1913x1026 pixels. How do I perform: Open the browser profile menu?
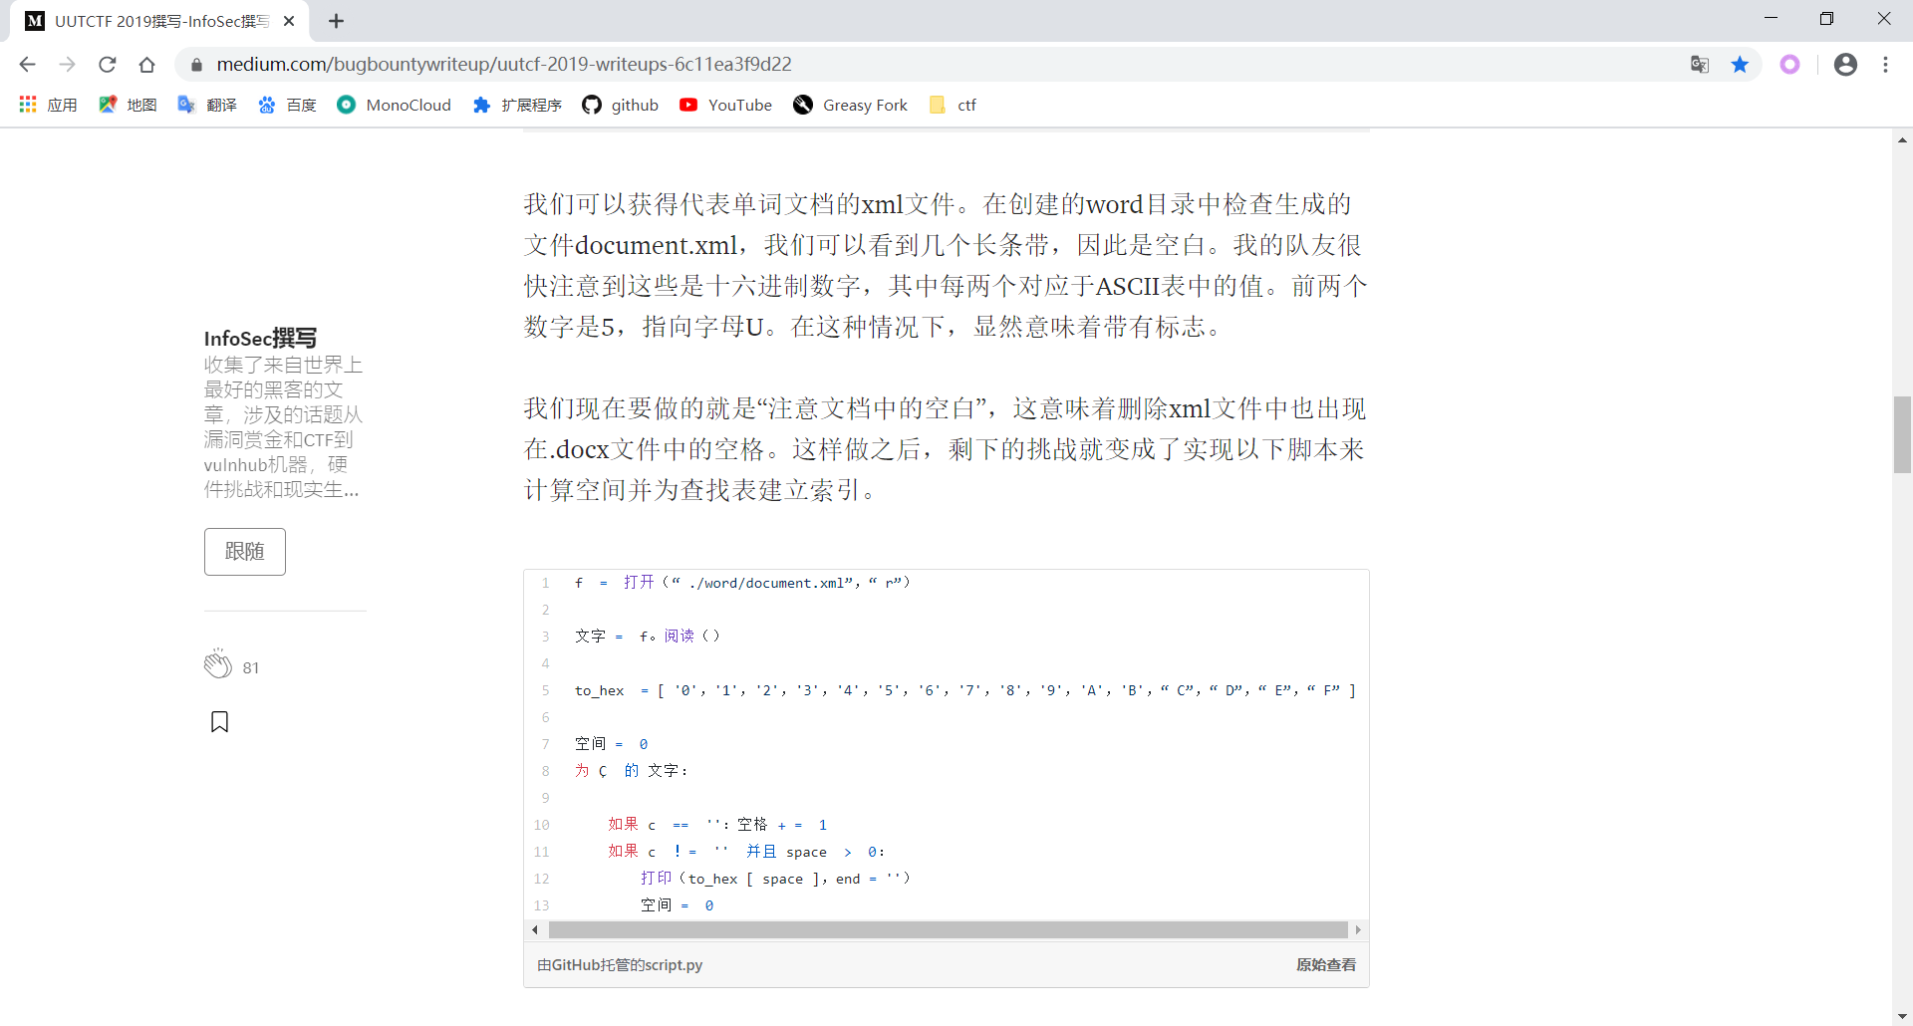[x=1845, y=64]
